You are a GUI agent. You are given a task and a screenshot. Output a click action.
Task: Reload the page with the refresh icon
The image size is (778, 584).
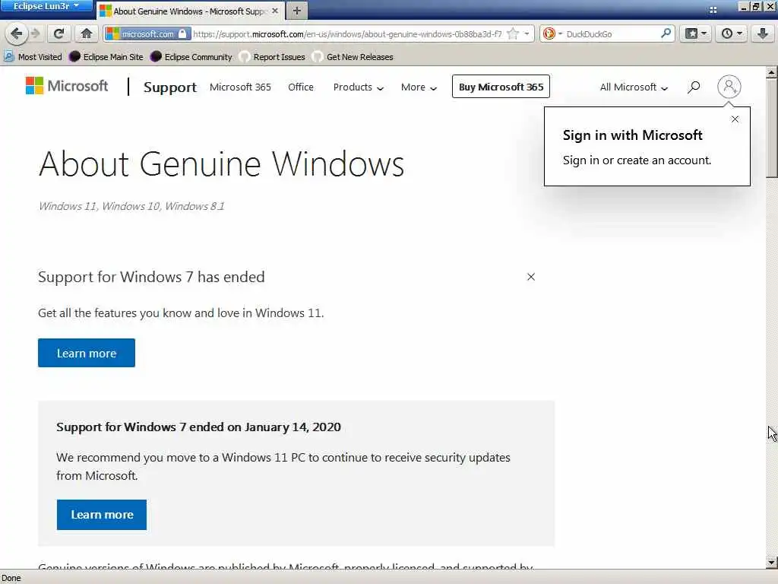coord(59,33)
